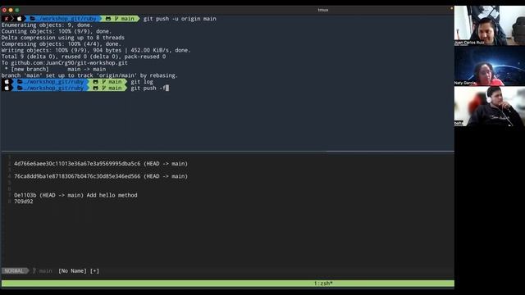
Task: Click the 'Counting objects: 100% (9/9), done.' line
Action: point(57,31)
